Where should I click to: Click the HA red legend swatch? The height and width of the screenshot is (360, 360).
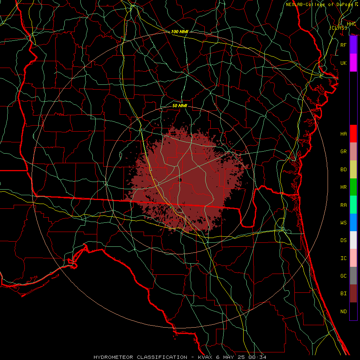click(353, 134)
